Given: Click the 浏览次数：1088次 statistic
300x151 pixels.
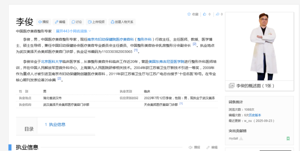Looking at the screenshot, I should point(242,109).
